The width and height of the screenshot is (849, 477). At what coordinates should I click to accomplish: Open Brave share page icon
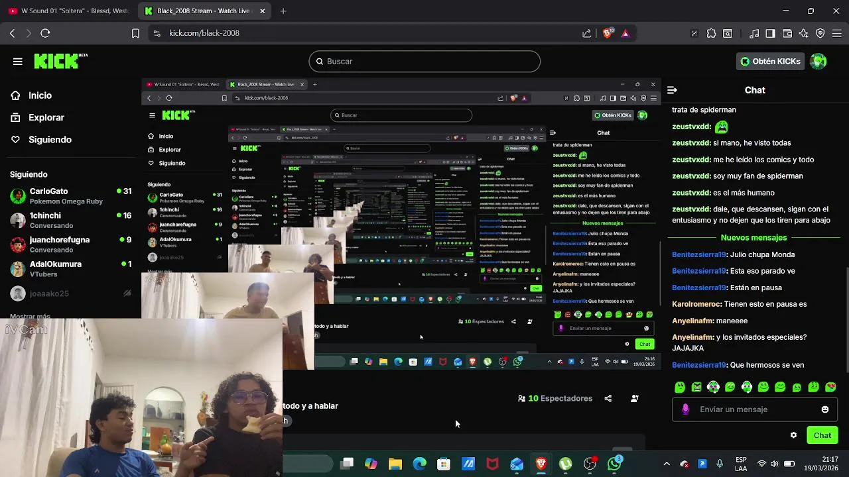(587, 33)
